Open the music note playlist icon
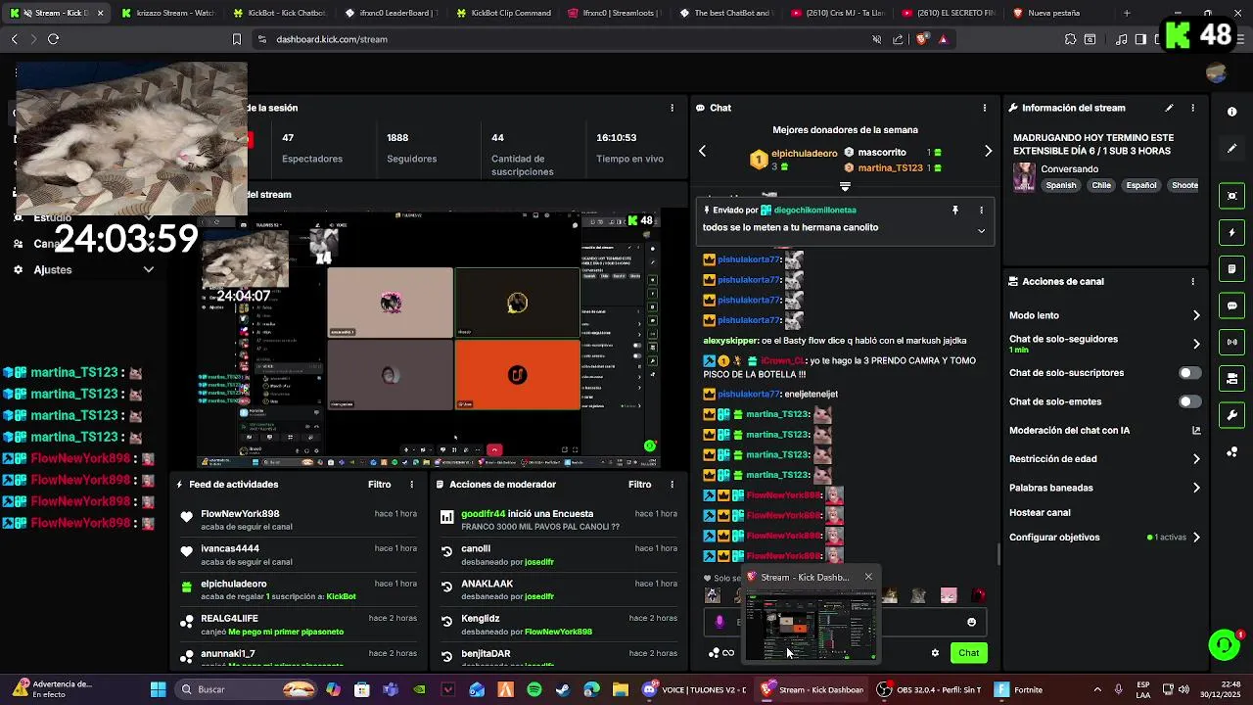The width and height of the screenshot is (1253, 705). (x=1122, y=39)
